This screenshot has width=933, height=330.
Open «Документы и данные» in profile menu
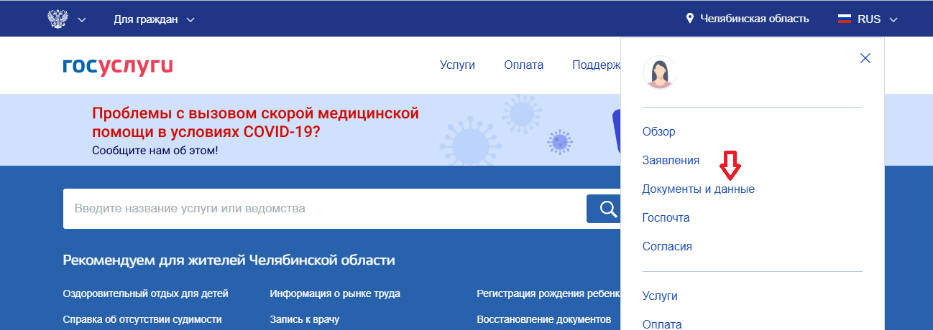point(698,189)
